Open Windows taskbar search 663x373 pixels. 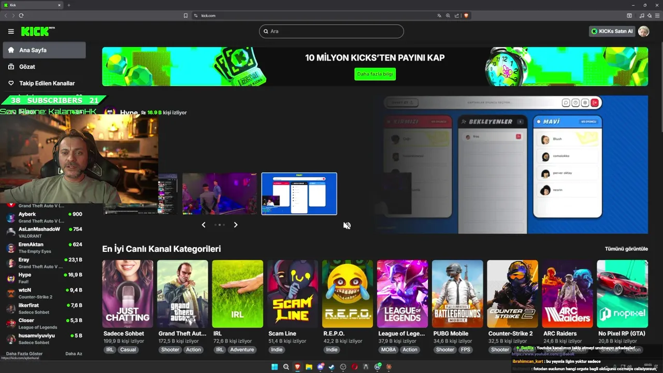coord(286,367)
